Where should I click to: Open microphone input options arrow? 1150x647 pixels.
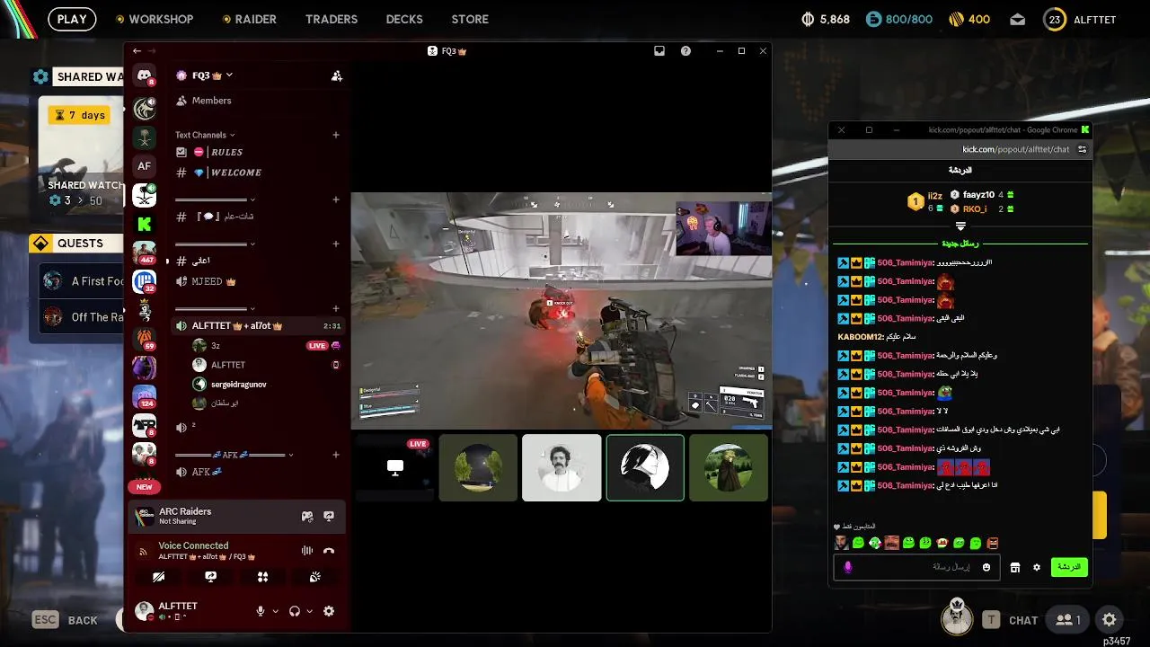pyautogui.click(x=275, y=611)
